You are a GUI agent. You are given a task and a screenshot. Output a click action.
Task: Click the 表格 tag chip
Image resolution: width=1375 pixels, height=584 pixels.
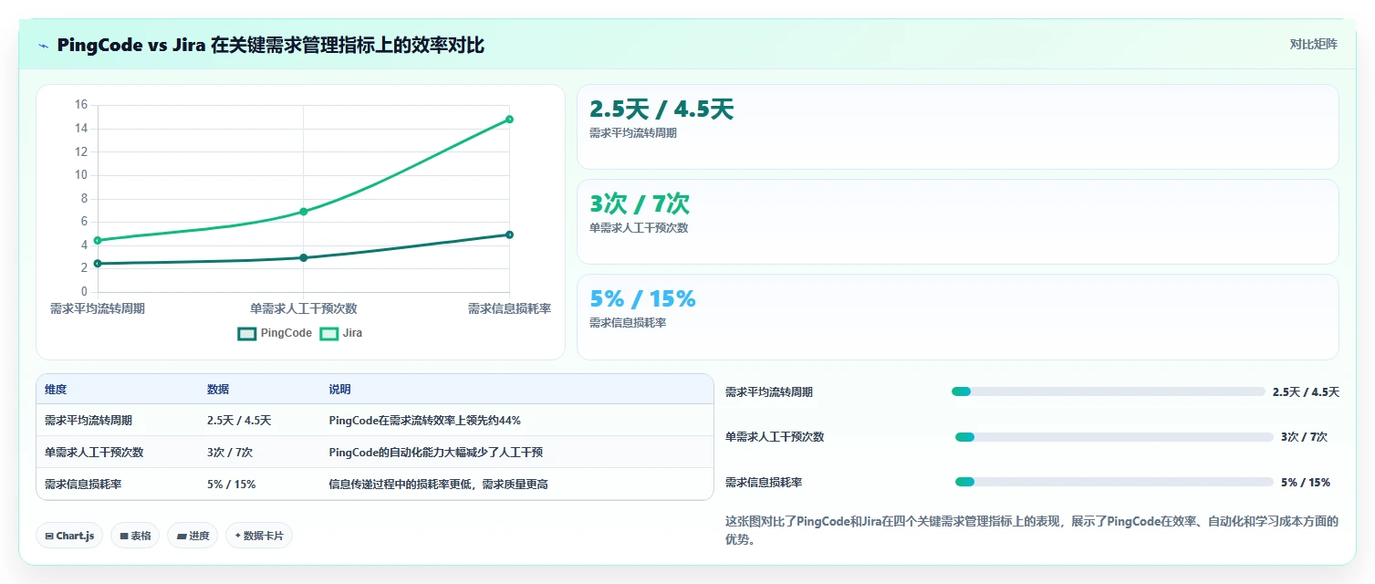coord(135,536)
